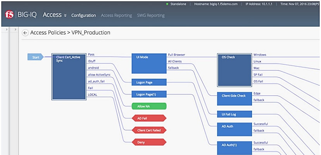Click the Pass branch label
321x155 pixels.
(91, 55)
